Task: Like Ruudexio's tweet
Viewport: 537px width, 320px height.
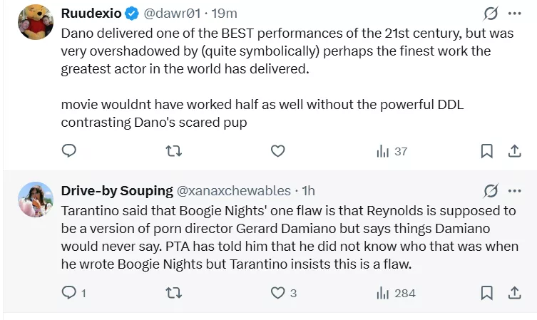Action: [x=278, y=151]
